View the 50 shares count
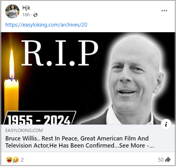Viewport: 176px width, 167px height. (x=161, y=160)
